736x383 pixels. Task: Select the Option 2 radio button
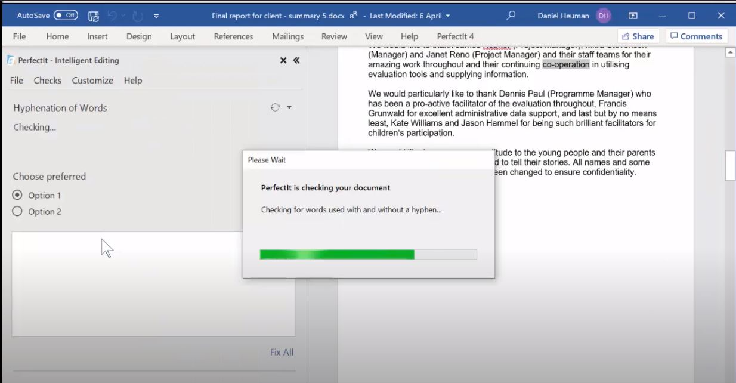point(17,211)
